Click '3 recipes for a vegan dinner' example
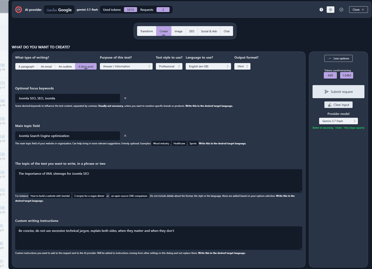372x269 pixels. coord(89,196)
